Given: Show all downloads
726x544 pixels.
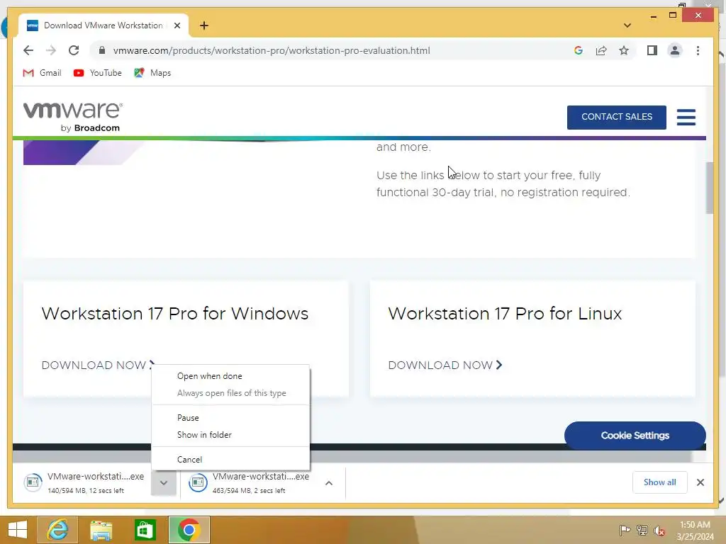Looking at the screenshot, I should (x=659, y=482).
